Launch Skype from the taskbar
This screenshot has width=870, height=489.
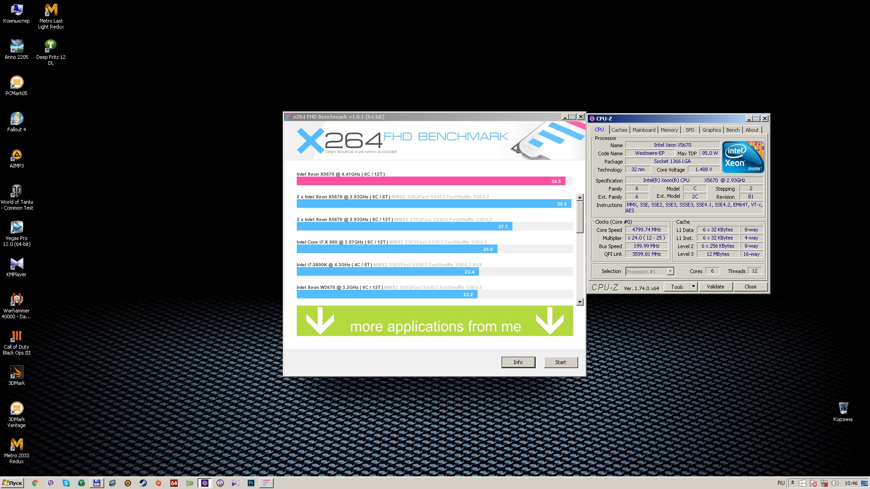pyautogui.click(x=66, y=483)
